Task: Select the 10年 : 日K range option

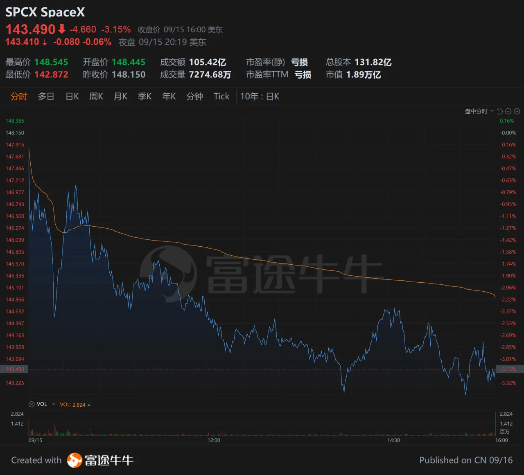Action: point(260,97)
